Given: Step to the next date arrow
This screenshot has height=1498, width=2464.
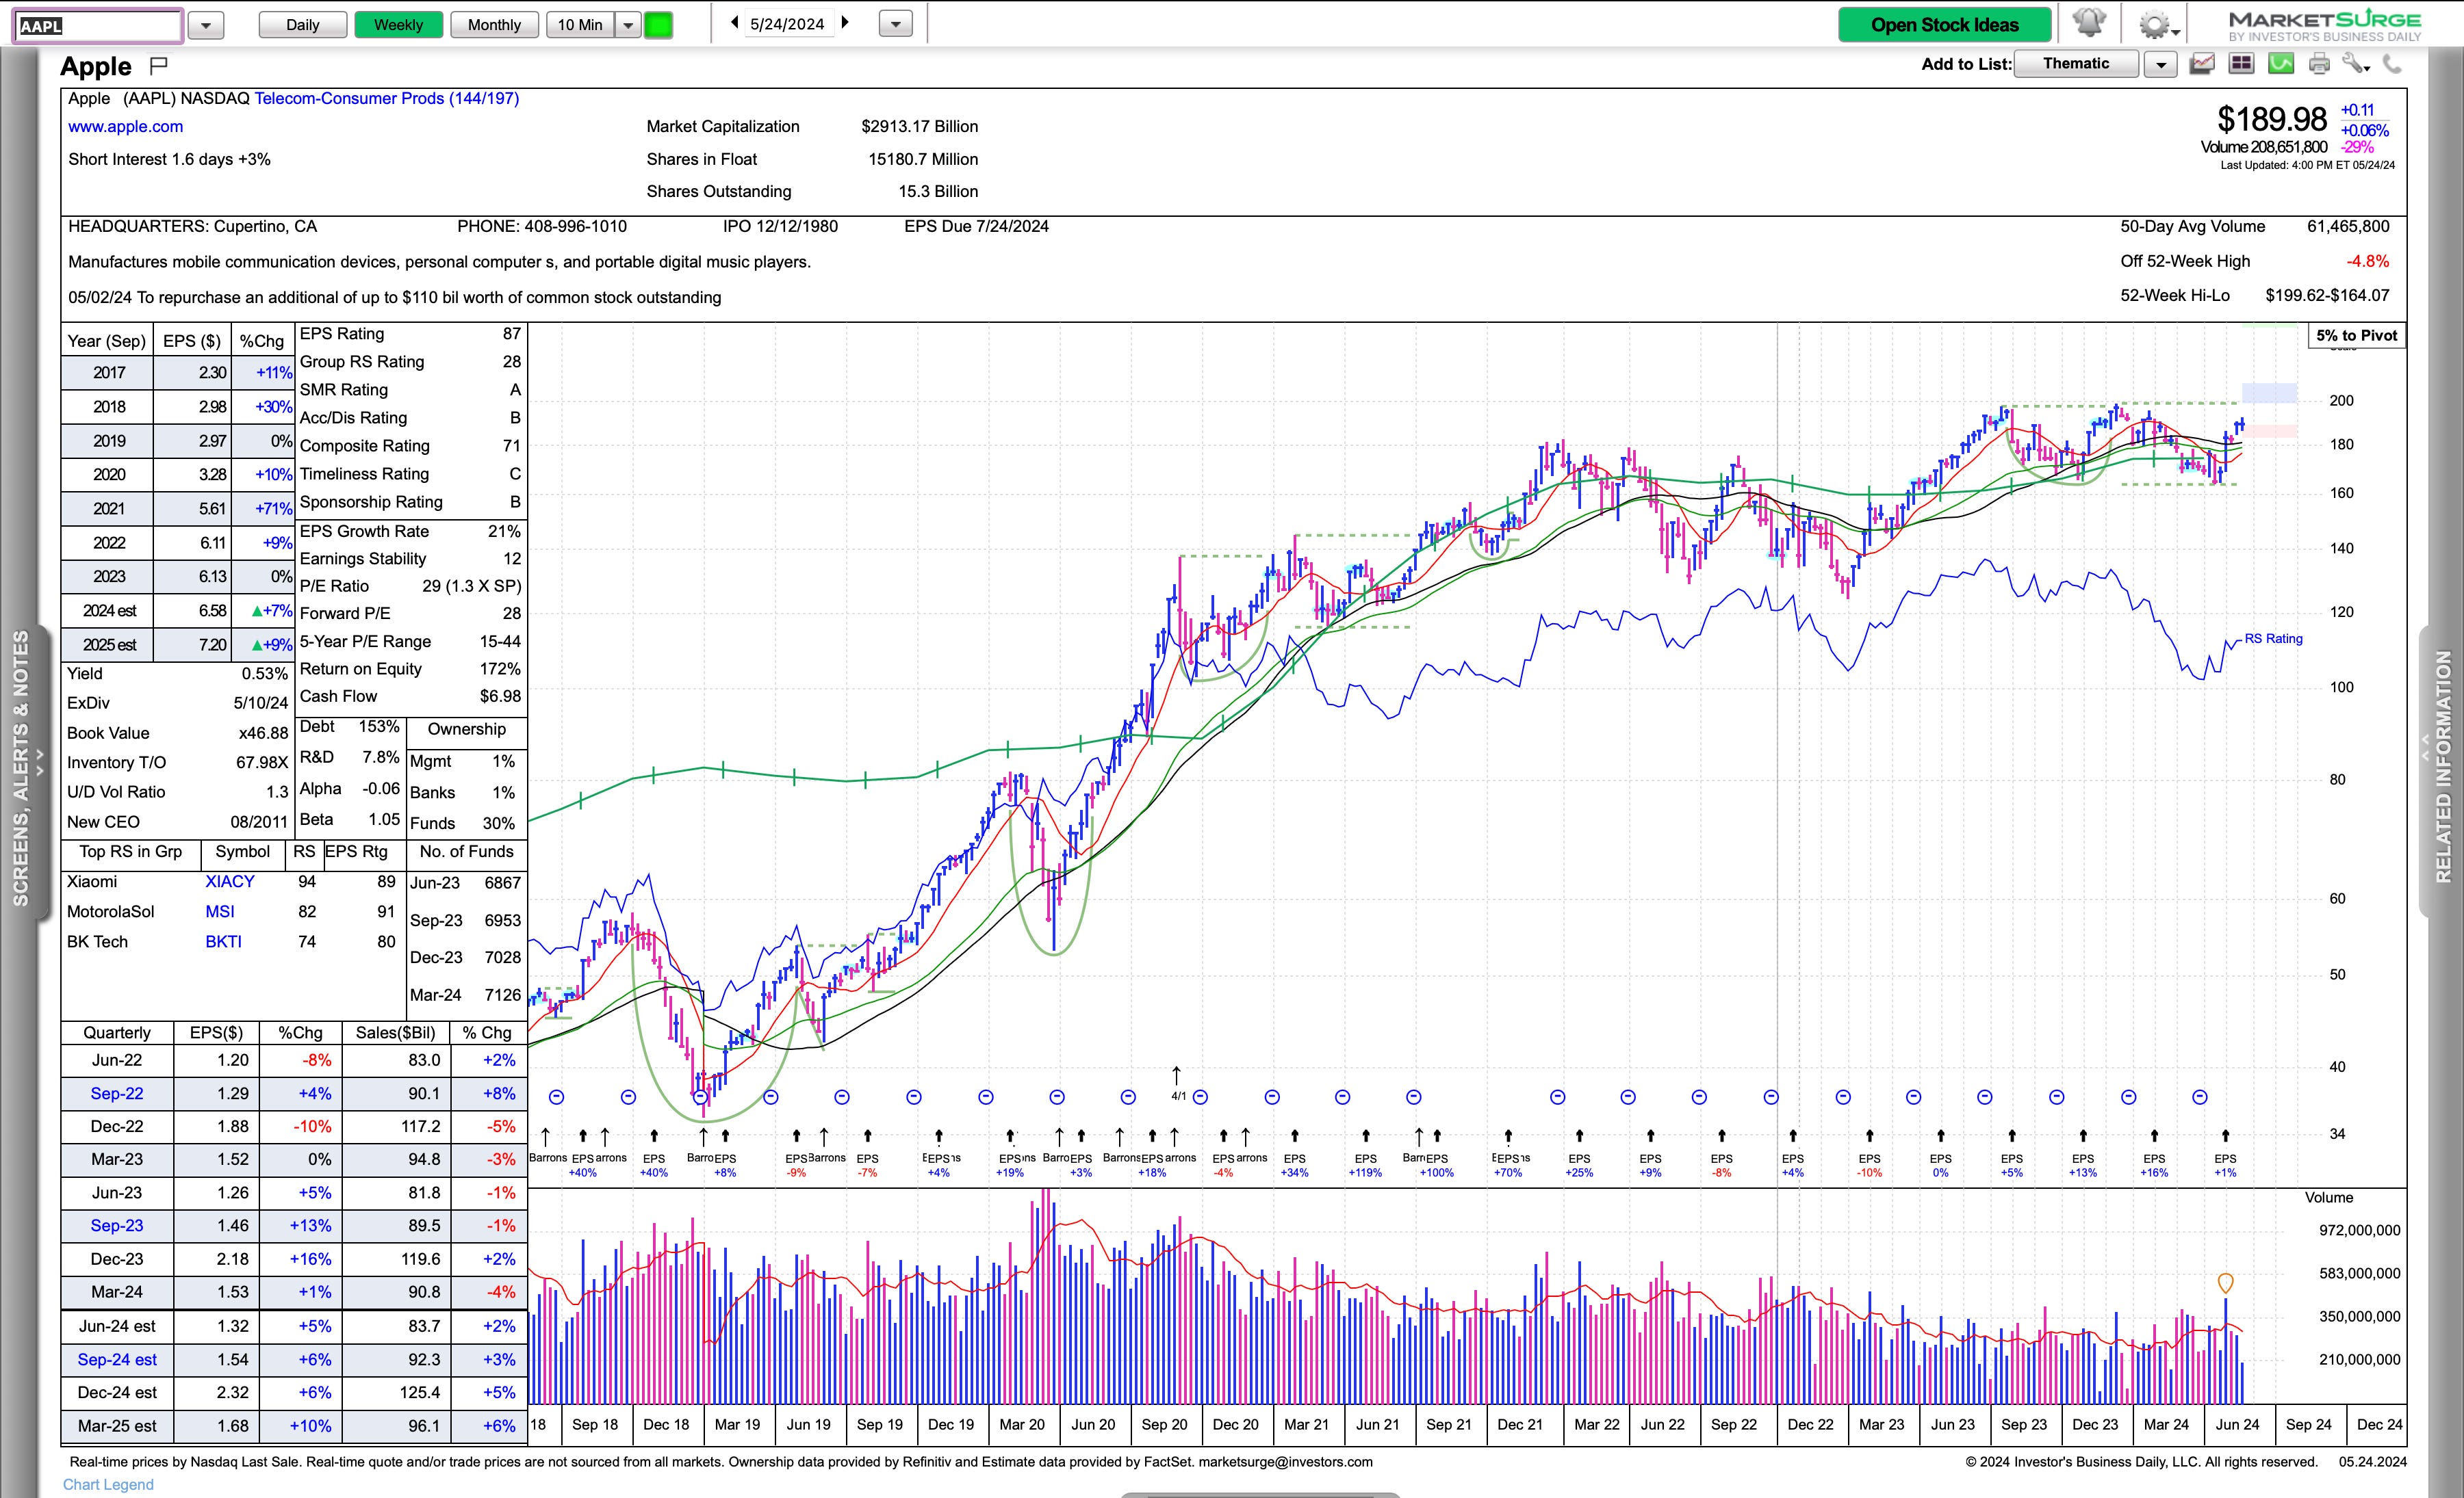Looking at the screenshot, I should 845,22.
